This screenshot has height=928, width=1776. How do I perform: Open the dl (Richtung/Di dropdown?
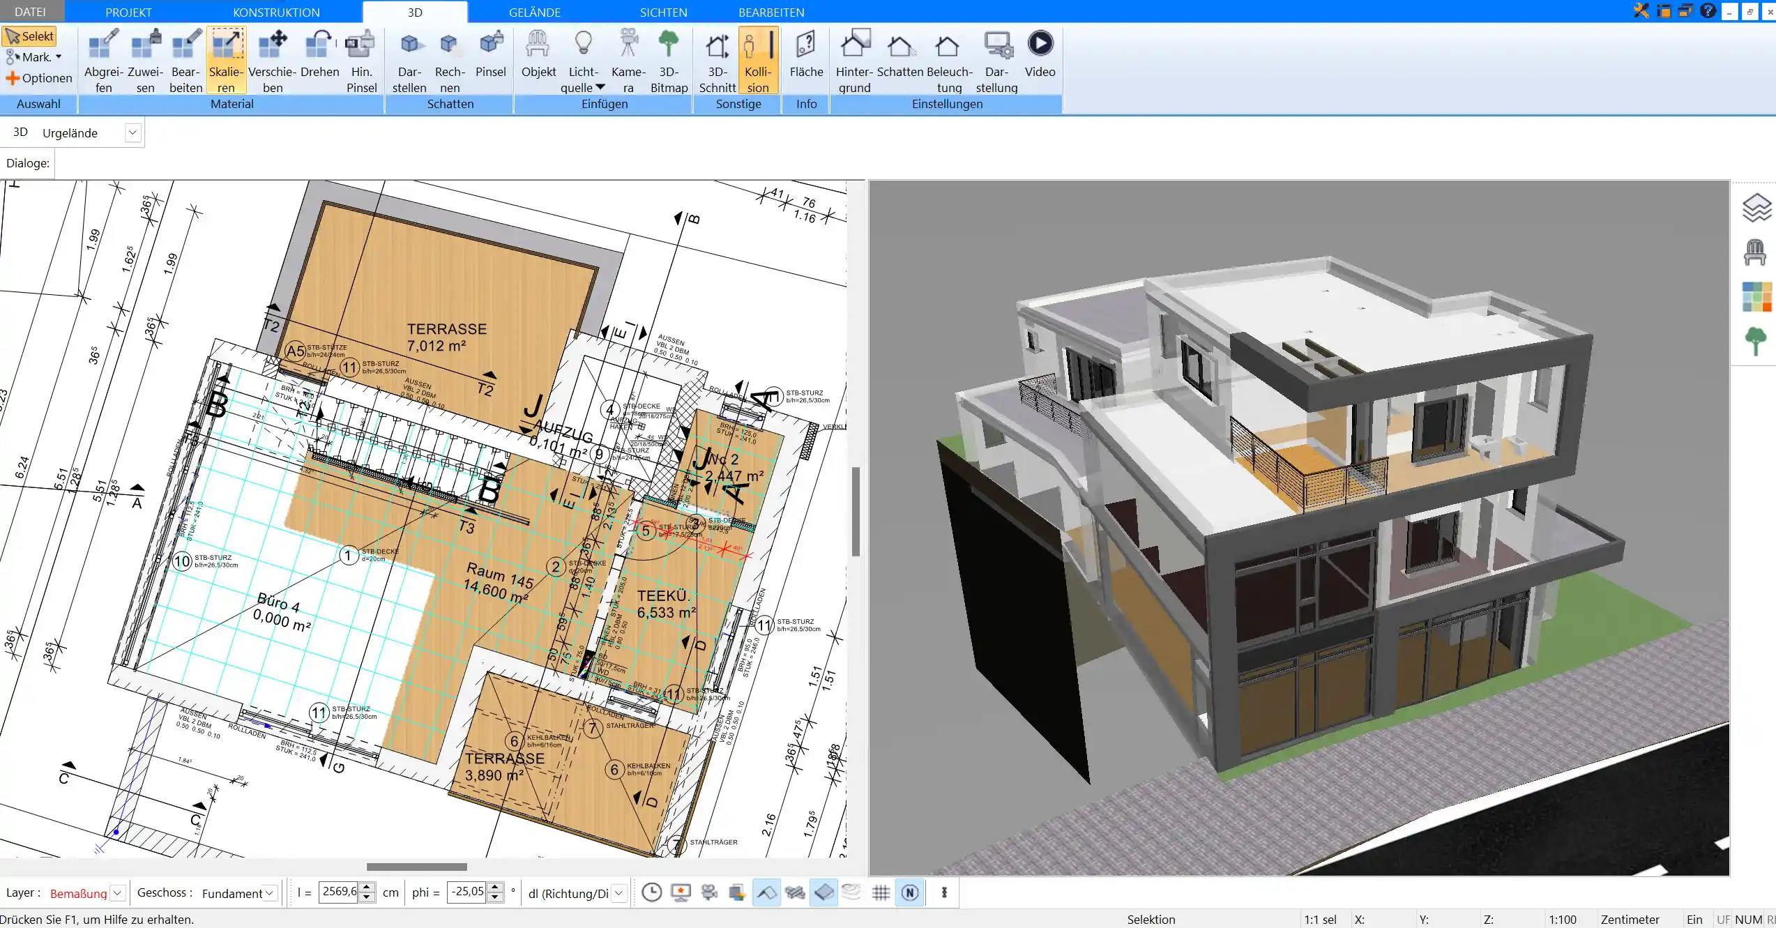(618, 893)
